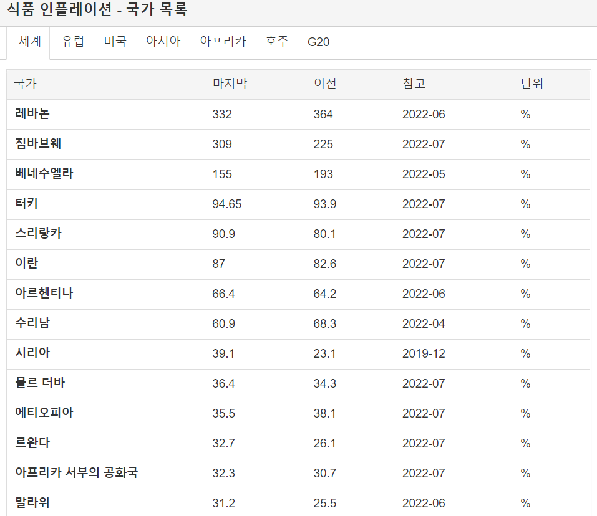Open the 이란 country link

click(27, 263)
